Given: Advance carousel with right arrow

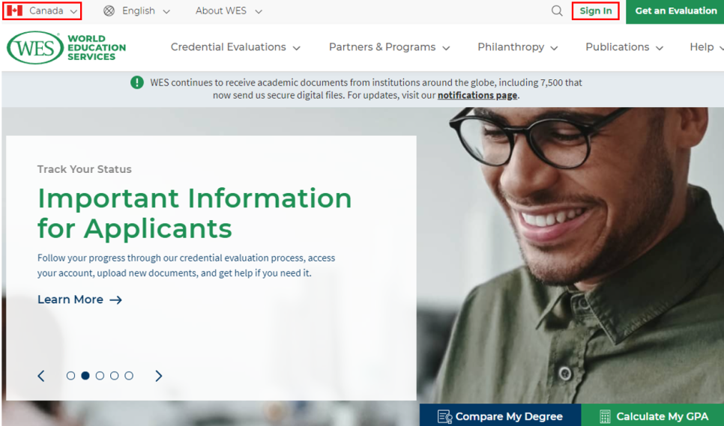Looking at the screenshot, I should 158,376.
